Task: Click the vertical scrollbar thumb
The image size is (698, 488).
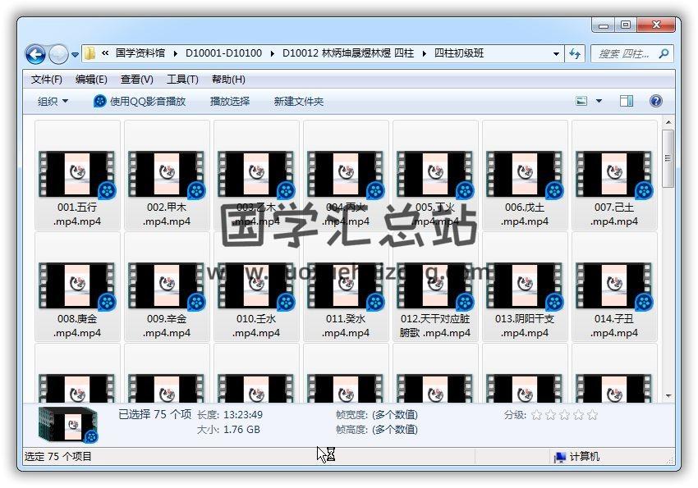Action: pyautogui.click(x=668, y=158)
